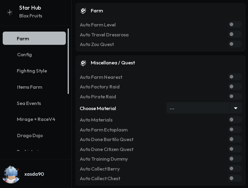This screenshot has width=248, height=188.
Task: Enable the Auto Materials toggle
Action: (x=235, y=120)
